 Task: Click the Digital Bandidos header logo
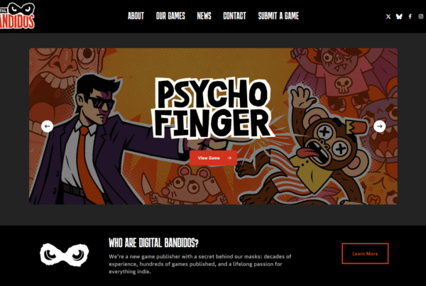pyautogui.click(x=17, y=16)
